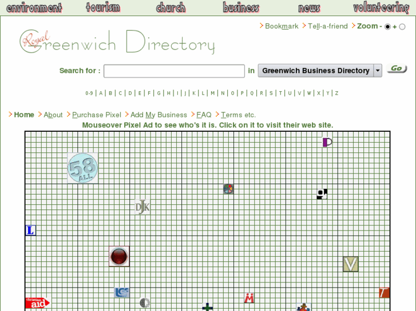The width and height of the screenshot is (416, 311).
Task: Select the Zoom plus radio button
Action: (402, 27)
